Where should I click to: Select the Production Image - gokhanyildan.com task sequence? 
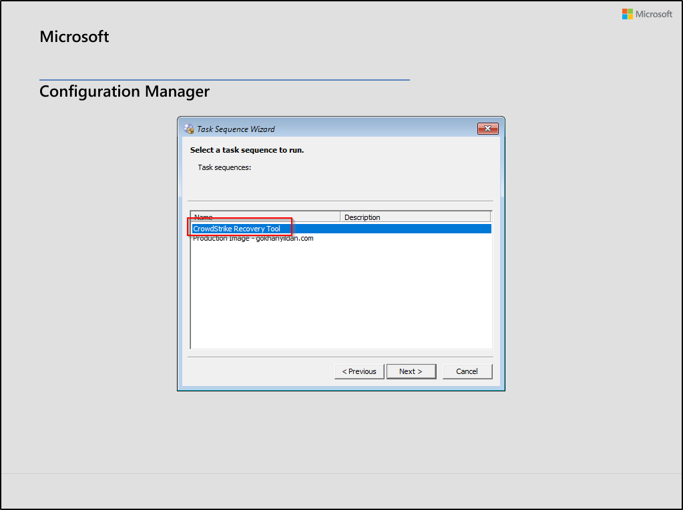[342, 238]
